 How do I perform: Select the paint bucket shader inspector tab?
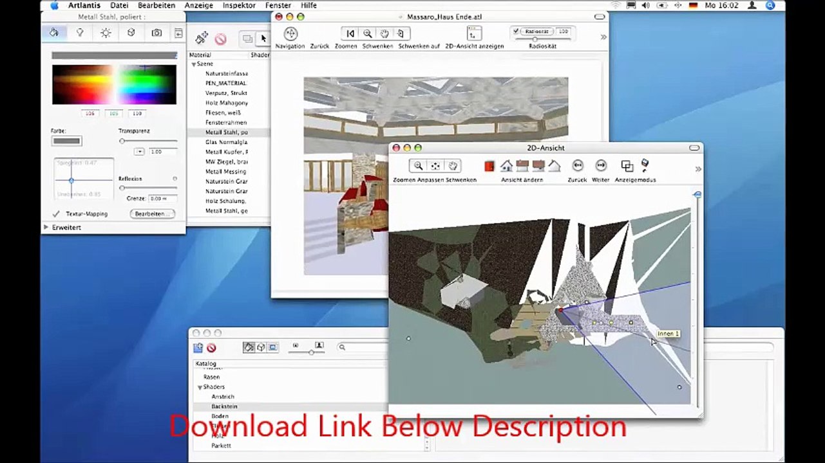(54, 32)
